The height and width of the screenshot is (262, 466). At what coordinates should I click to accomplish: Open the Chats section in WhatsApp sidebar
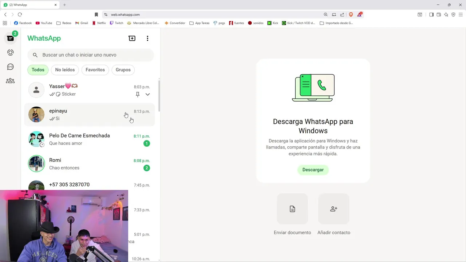click(10, 38)
